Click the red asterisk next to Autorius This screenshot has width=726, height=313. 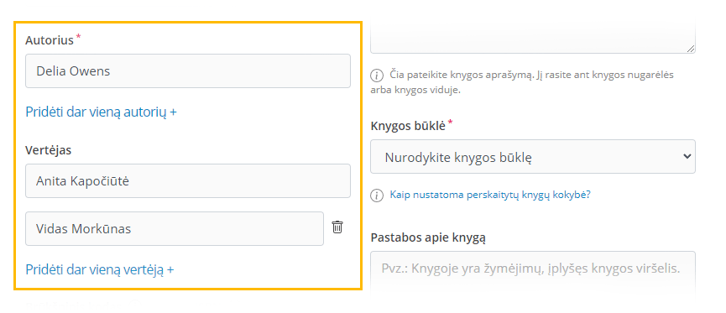78,37
